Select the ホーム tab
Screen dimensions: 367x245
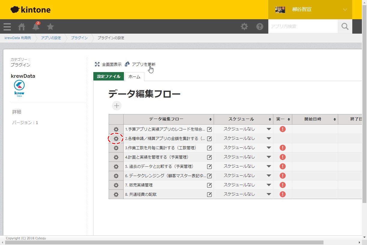134,77
